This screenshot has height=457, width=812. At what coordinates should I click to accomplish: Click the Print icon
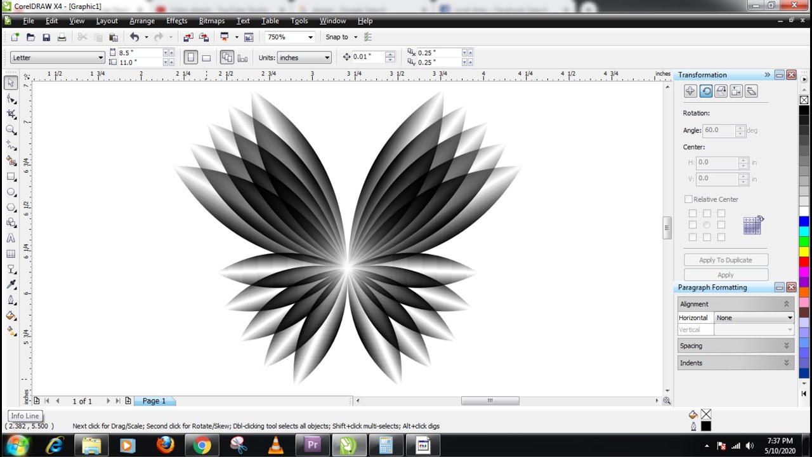pos(62,37)
